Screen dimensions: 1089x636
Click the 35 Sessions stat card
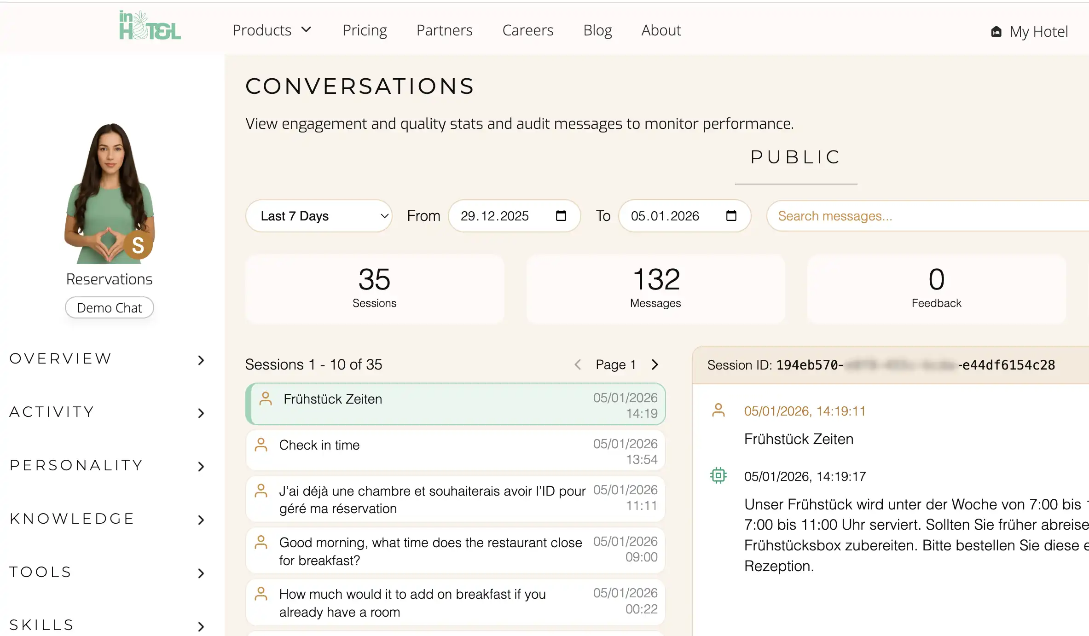(375, 289)
